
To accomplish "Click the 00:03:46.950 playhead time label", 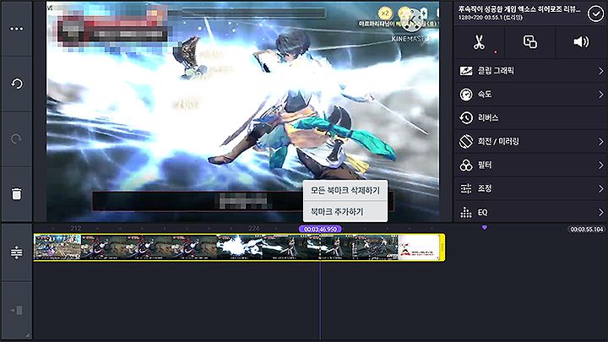I will coord(320,229).
